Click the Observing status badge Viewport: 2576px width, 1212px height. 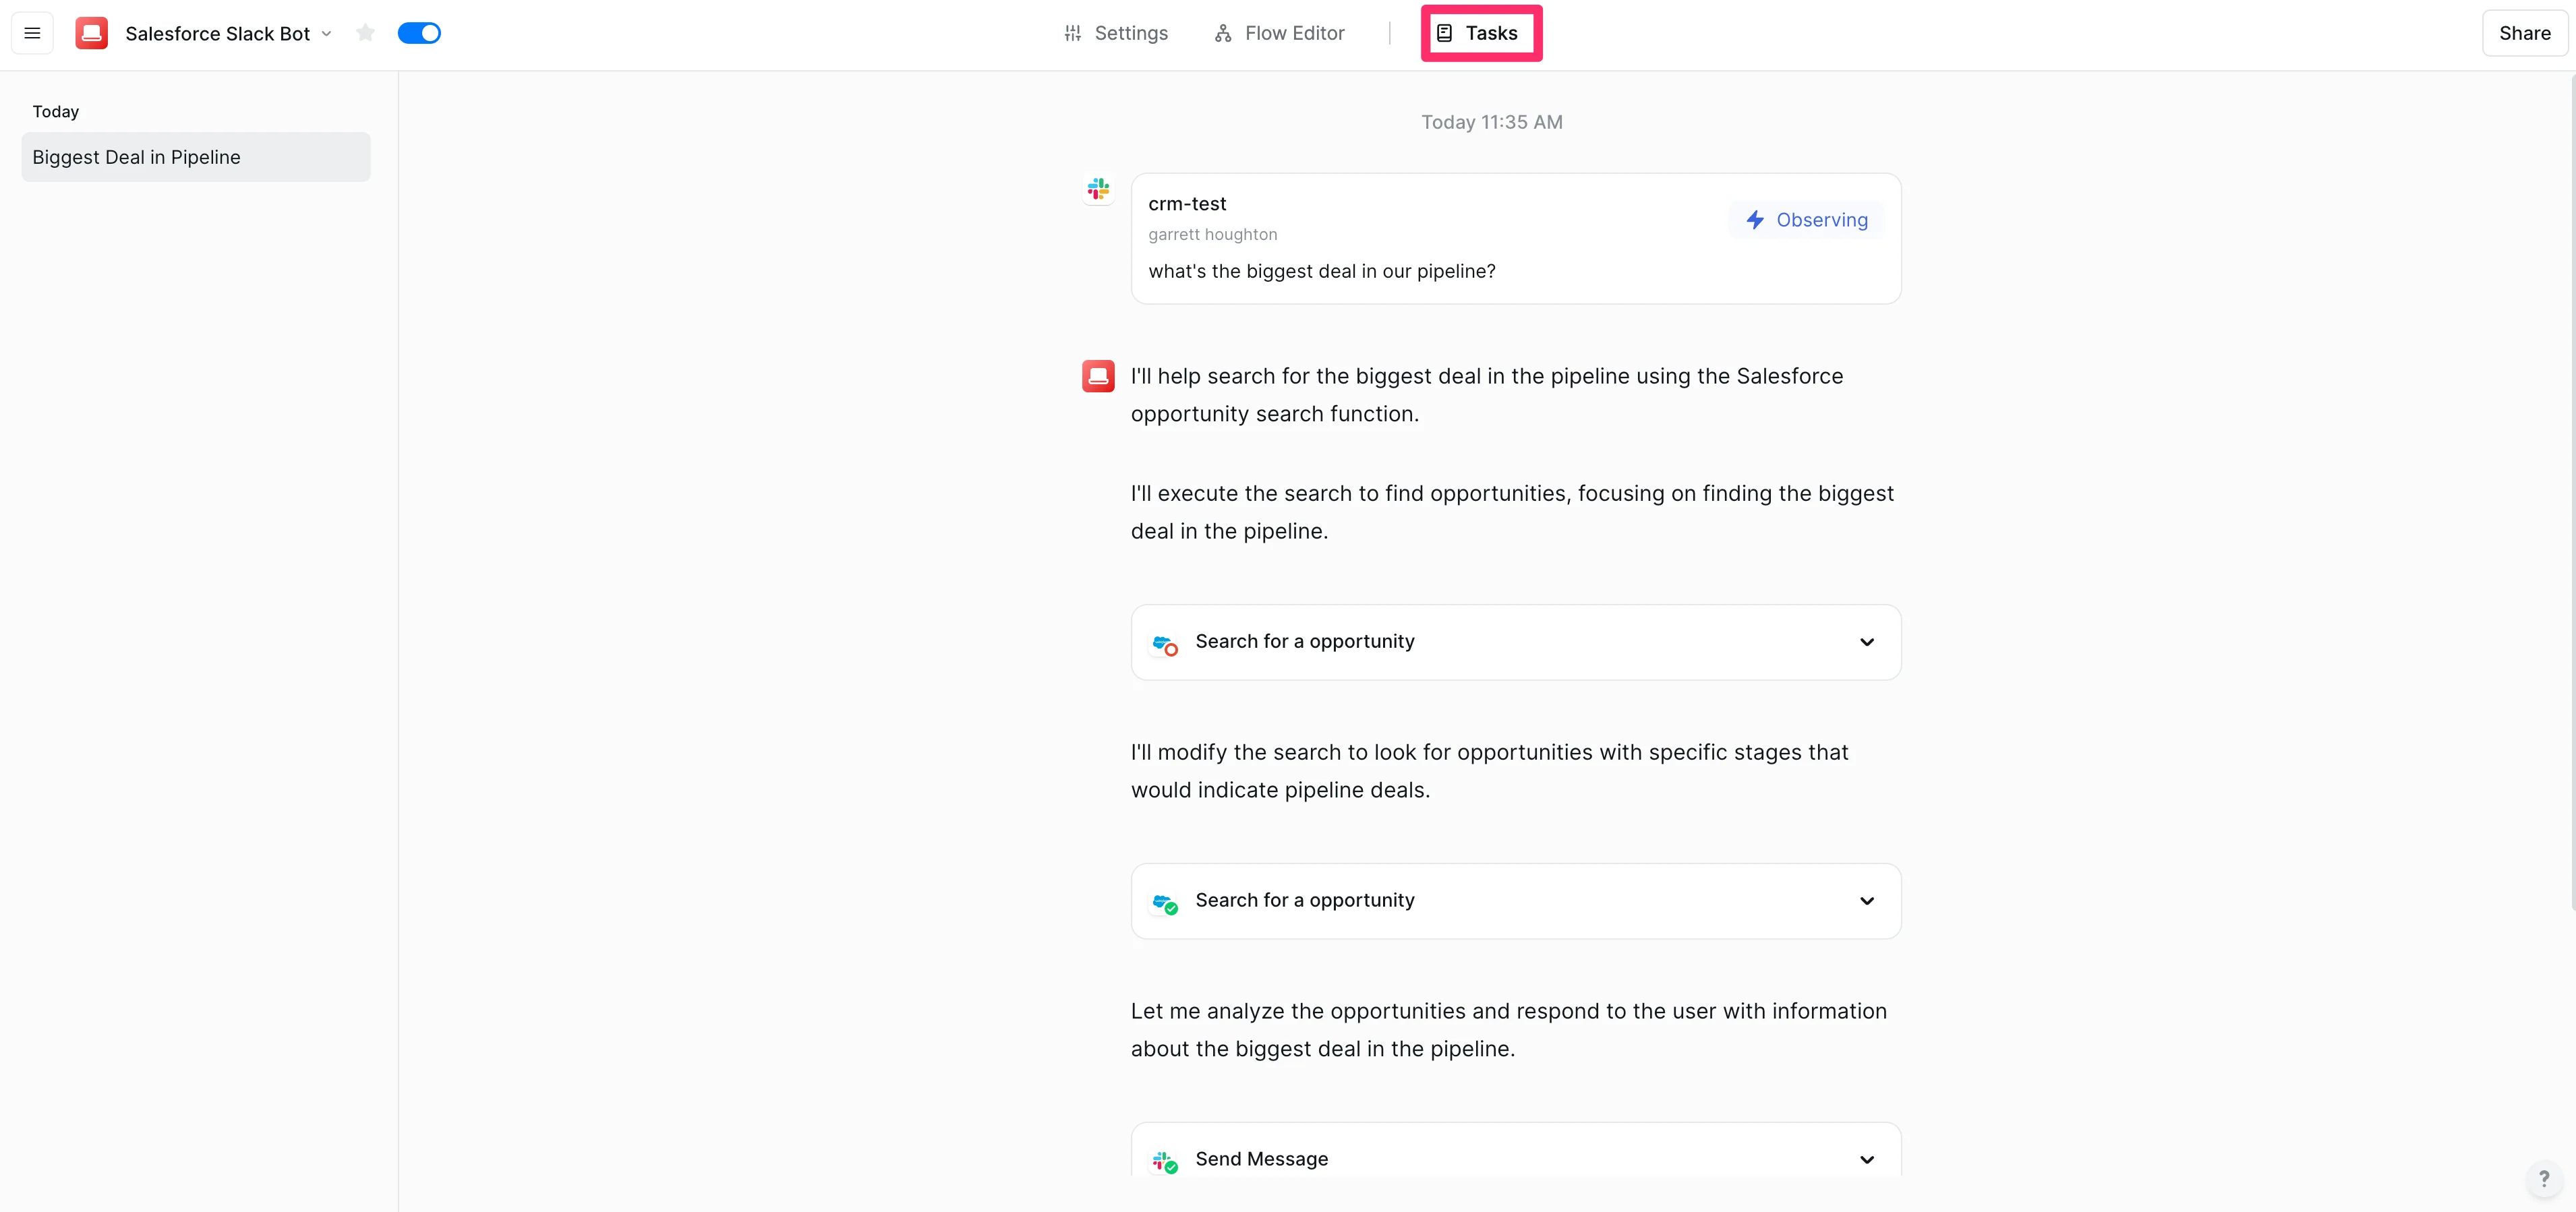tap(1806, 220)
